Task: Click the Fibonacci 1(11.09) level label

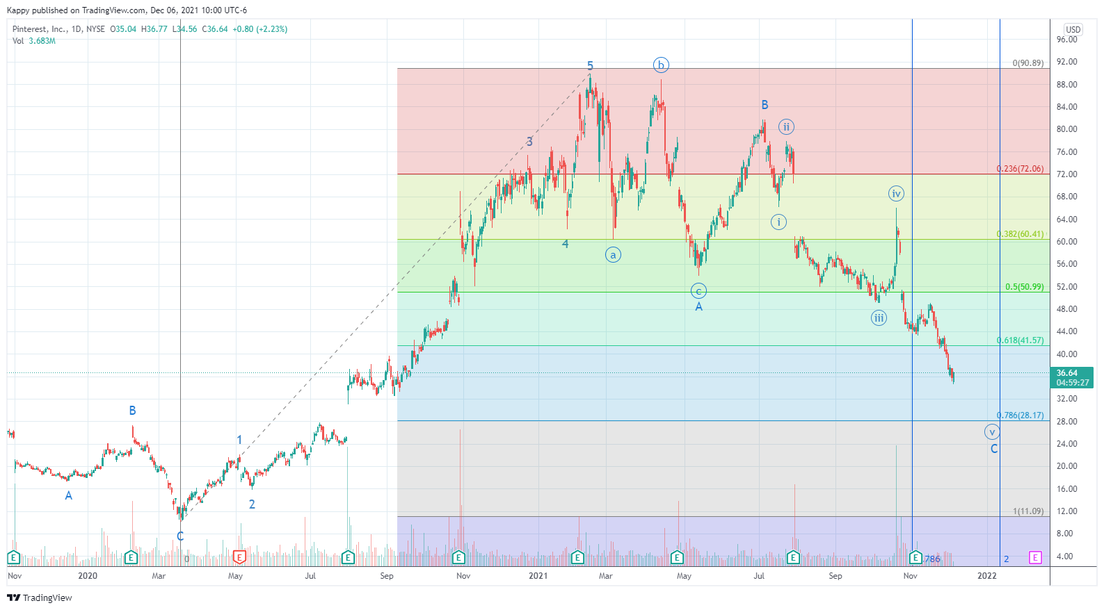Action: (x=1027, y=511)
